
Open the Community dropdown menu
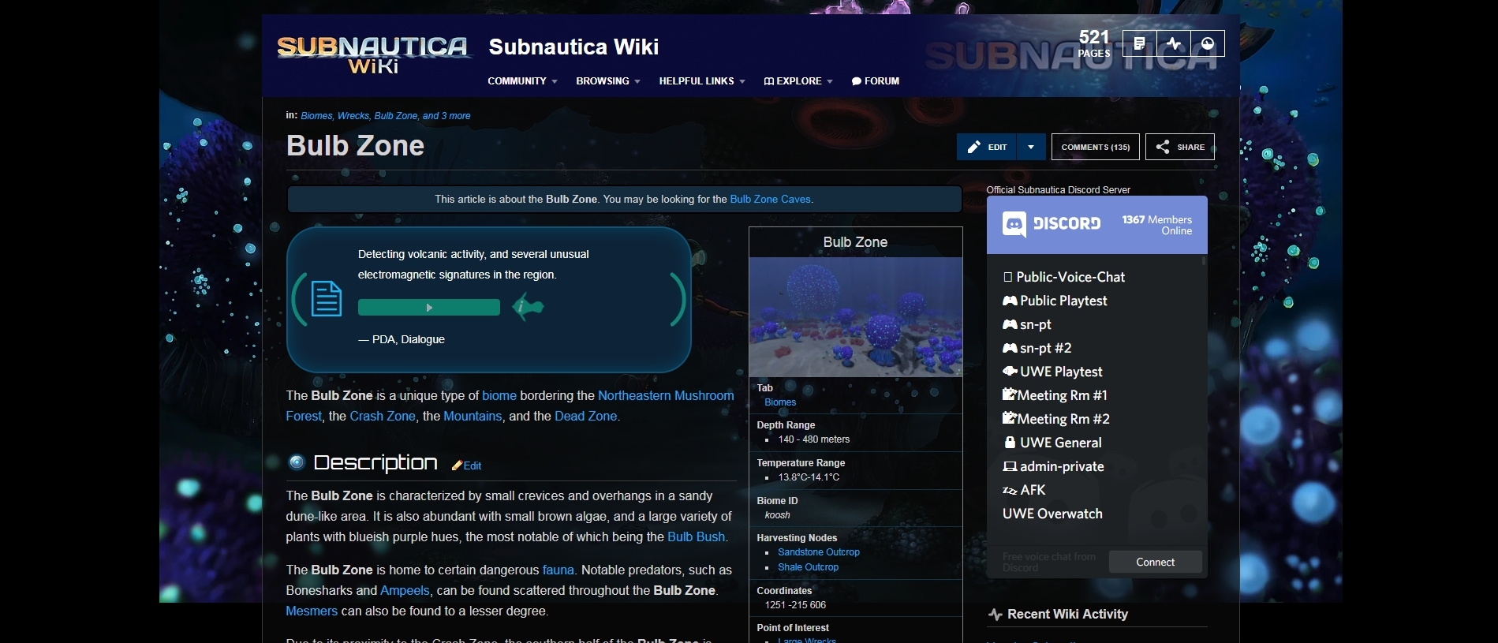tap(522, 81)
